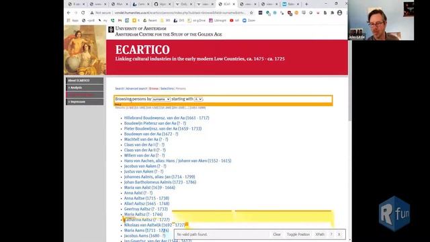The height and width of the screenshot is (242, 430).
Task: Open Johannes Aalmis entry
Action: point(159,177)
